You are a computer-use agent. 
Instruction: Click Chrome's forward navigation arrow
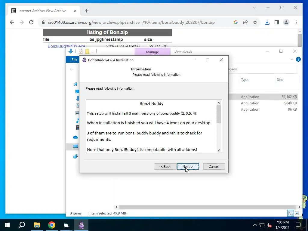pos(22,22)
